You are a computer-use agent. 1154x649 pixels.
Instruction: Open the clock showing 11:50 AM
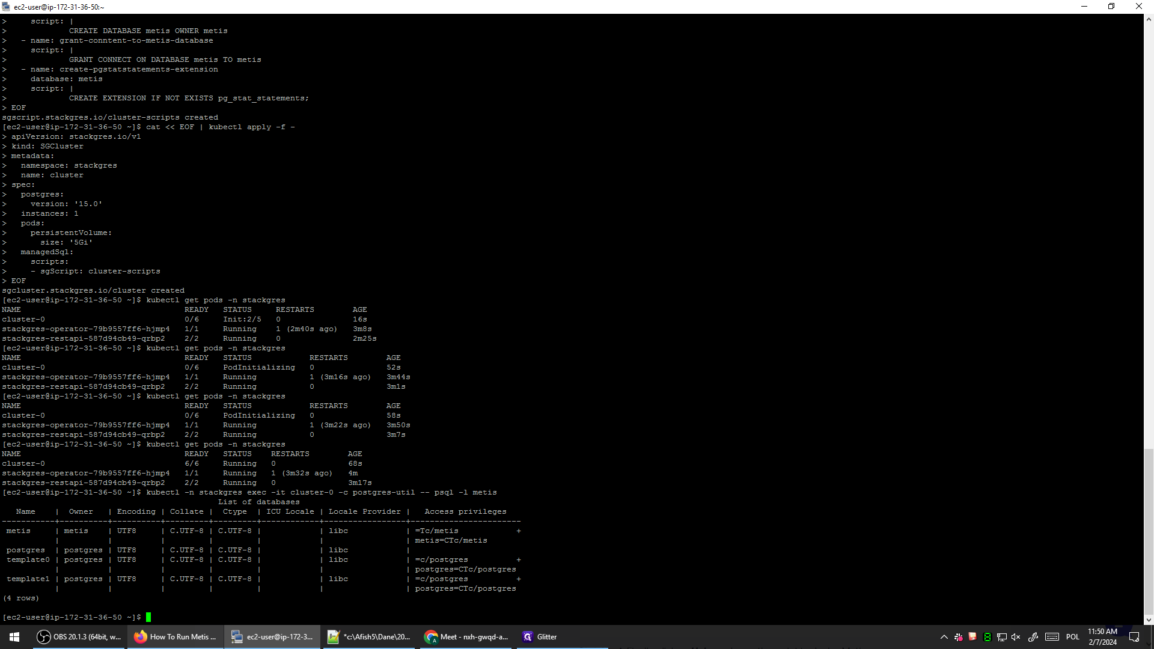(1102, 637)
